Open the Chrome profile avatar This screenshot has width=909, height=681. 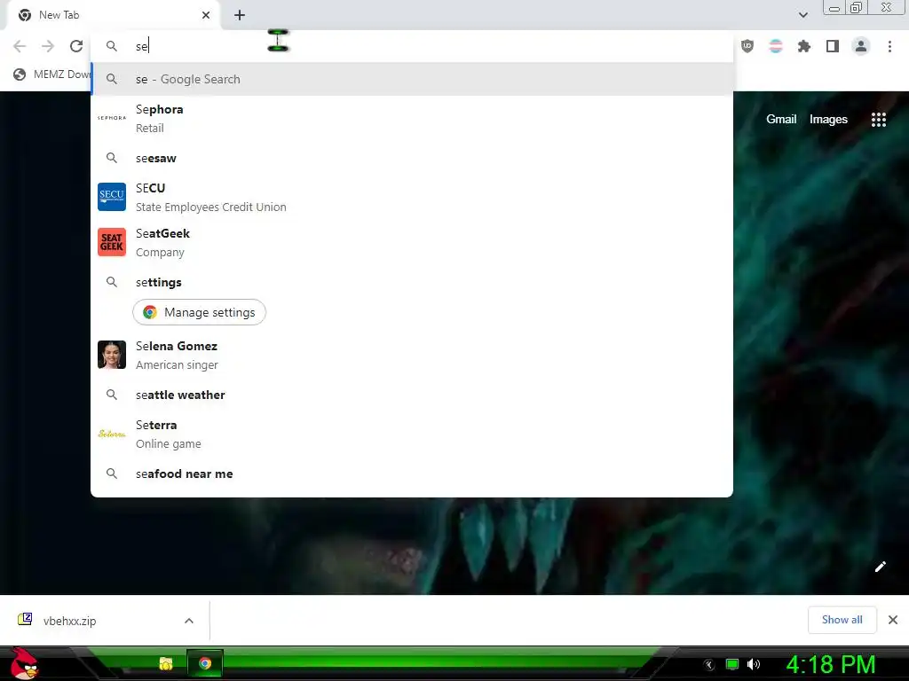tap(861, 46)
